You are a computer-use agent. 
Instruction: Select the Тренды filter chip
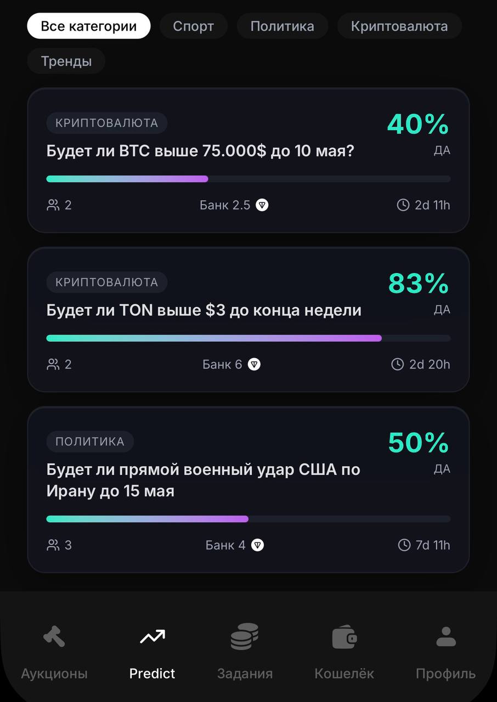coord(66,61)
